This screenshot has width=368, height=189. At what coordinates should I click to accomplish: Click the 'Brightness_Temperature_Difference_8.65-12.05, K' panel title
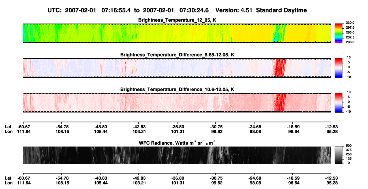pyautogui.click(x=177, y=55)
